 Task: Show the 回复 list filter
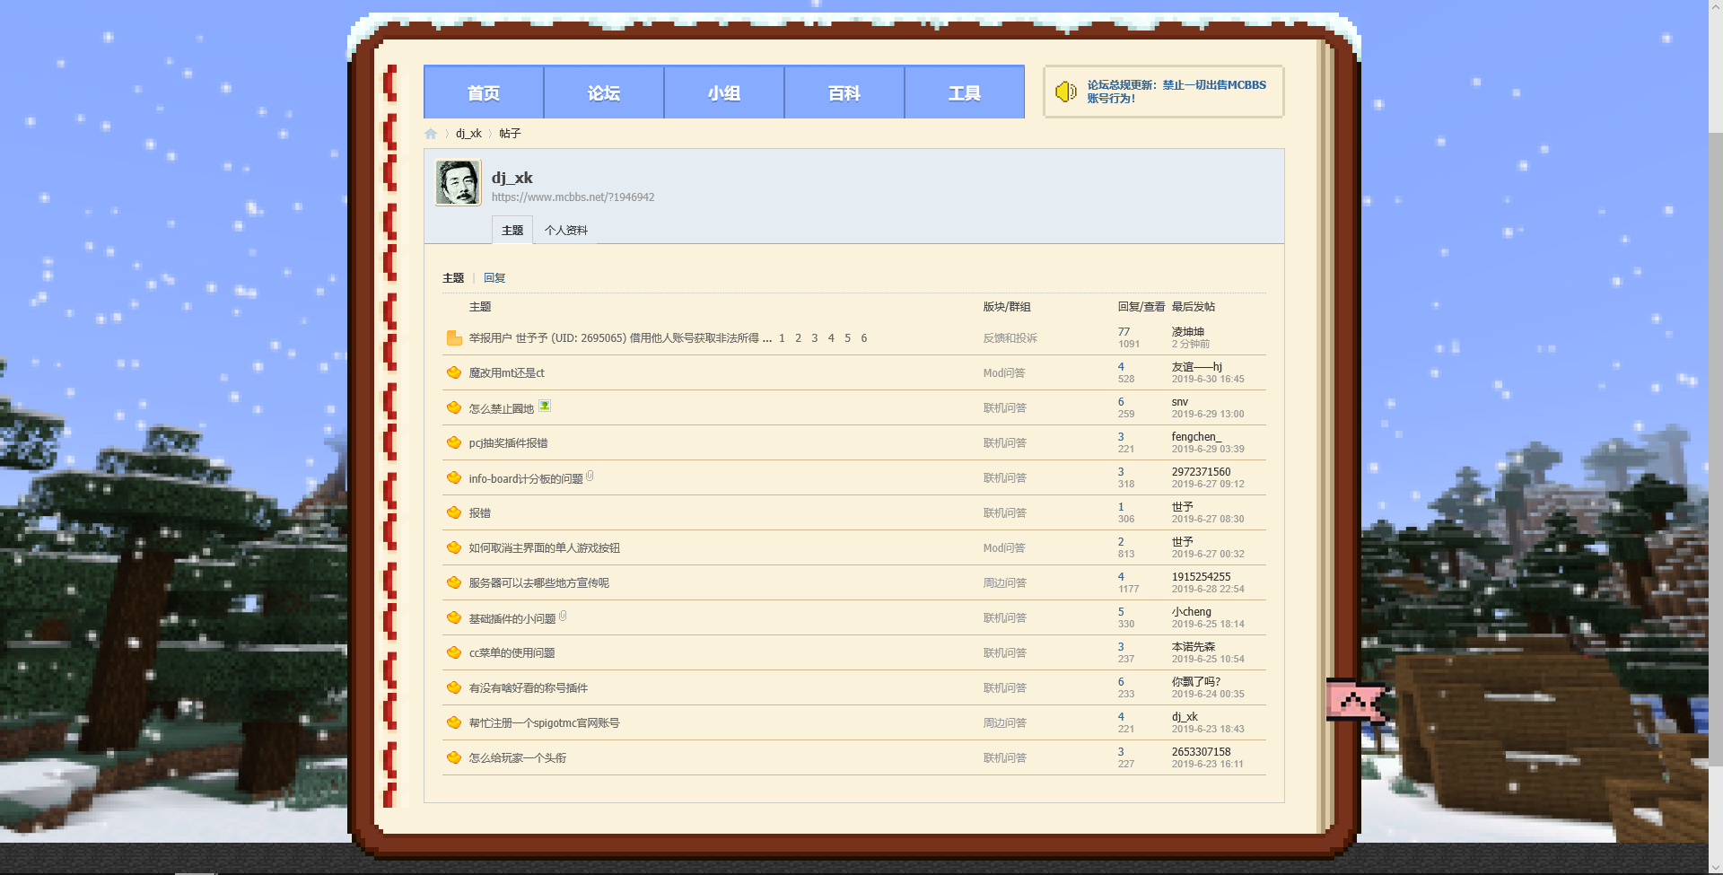(x=494, y=278)
